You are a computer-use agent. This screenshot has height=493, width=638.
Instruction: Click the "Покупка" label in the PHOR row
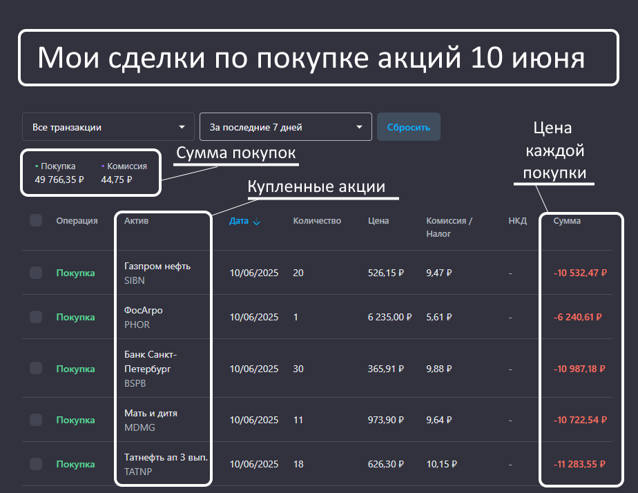[76, 318]
